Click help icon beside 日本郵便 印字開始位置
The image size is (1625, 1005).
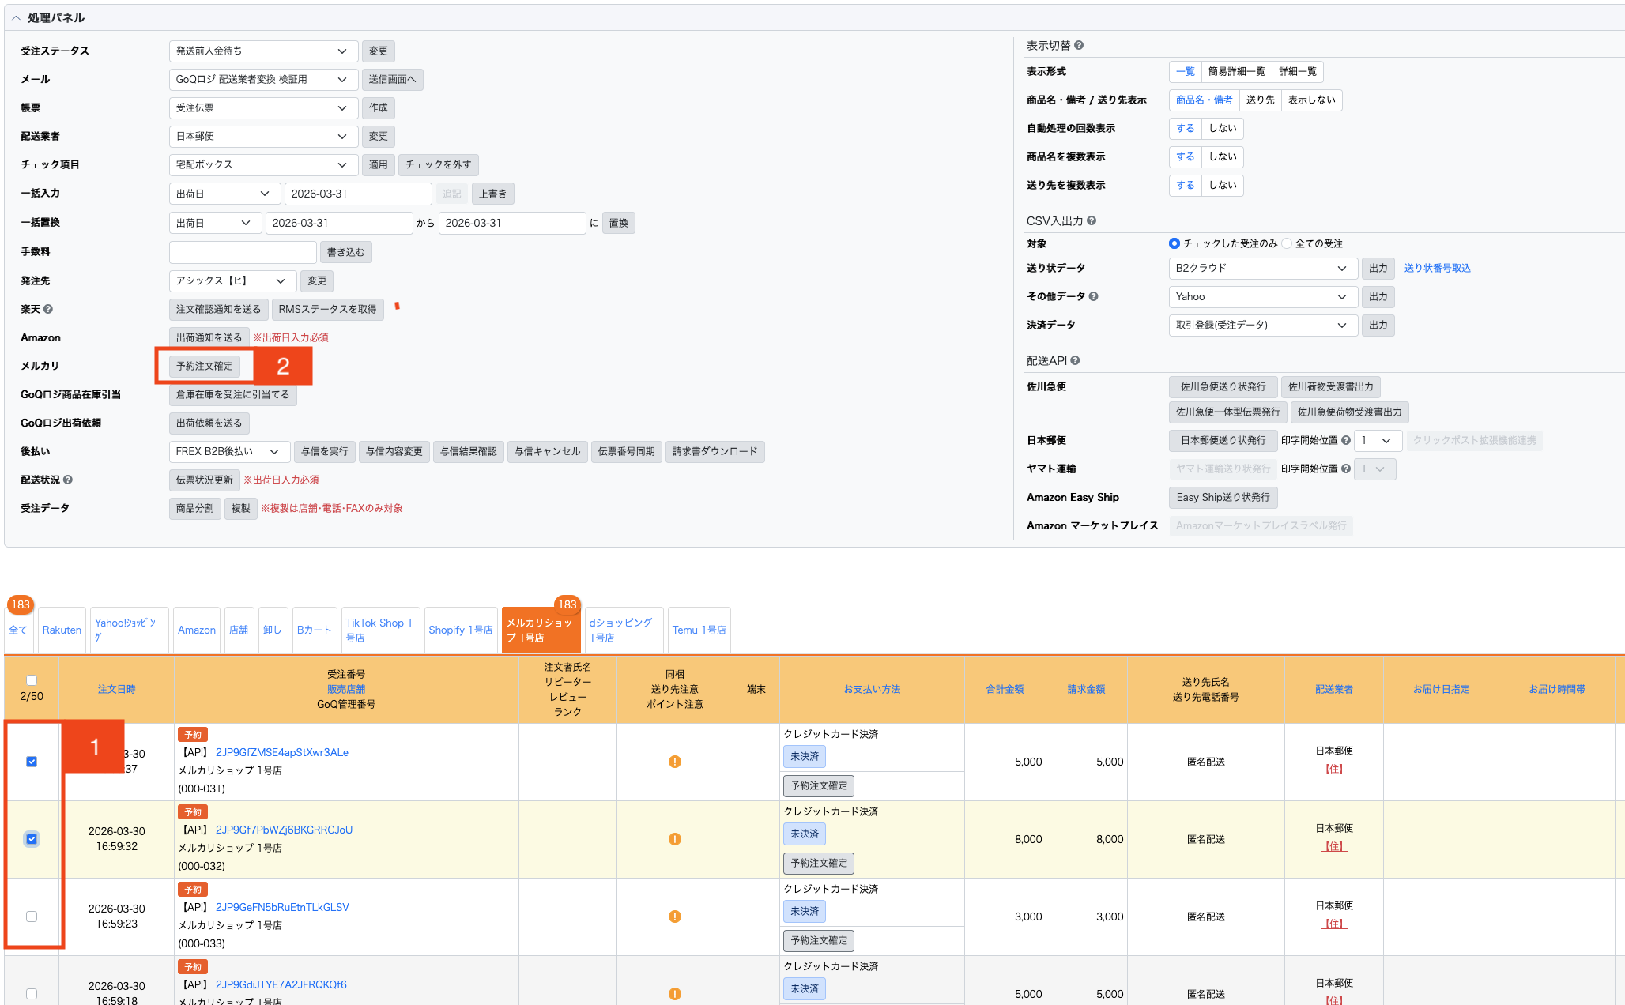(x=1346, y=441)
